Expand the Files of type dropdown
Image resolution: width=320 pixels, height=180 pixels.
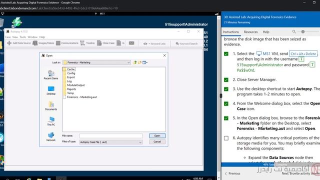click(140, 142)
